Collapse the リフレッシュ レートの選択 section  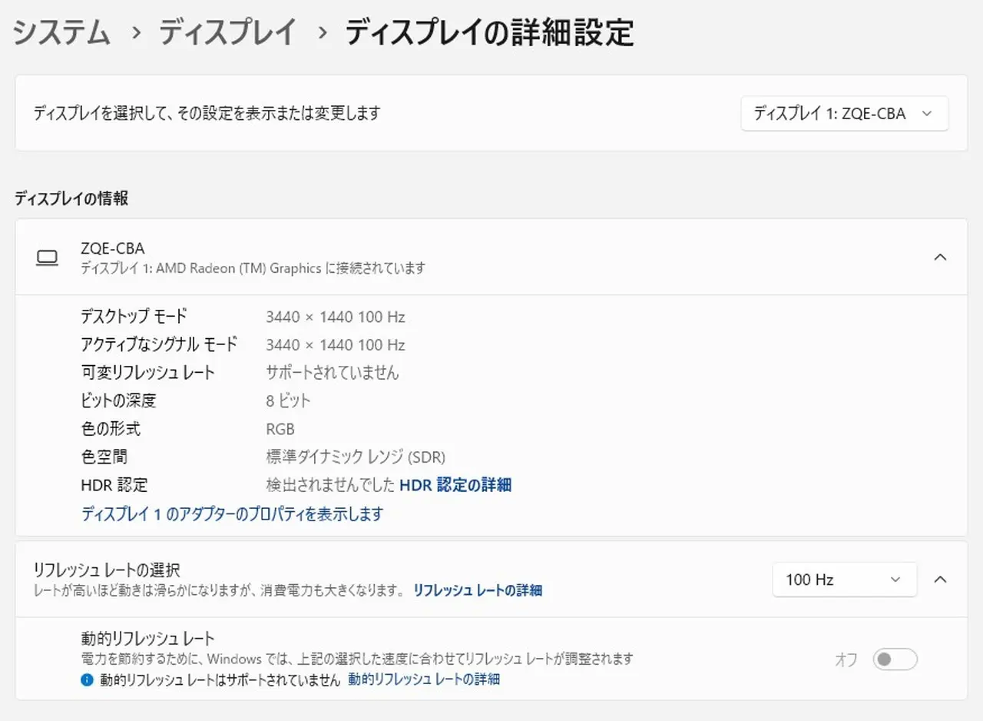[940, 580]
